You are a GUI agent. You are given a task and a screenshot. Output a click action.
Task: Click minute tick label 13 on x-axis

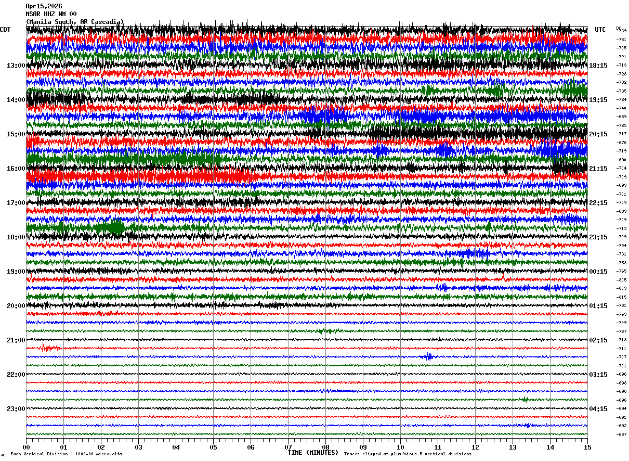point(513,447)
